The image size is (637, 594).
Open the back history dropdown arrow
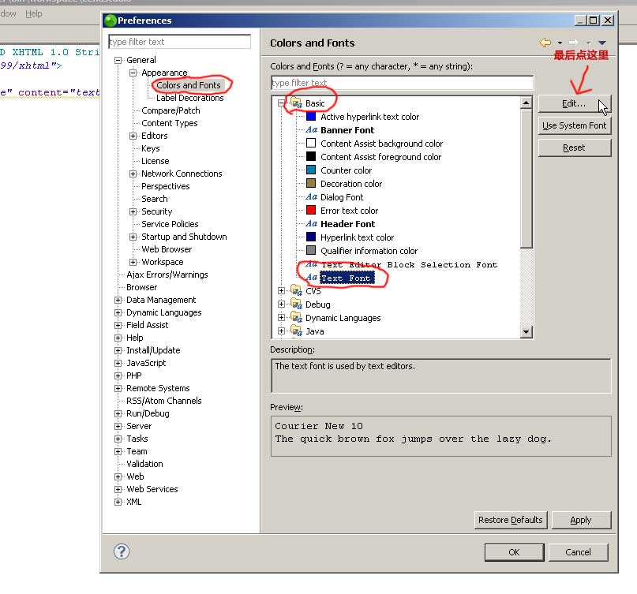point(560,43)
